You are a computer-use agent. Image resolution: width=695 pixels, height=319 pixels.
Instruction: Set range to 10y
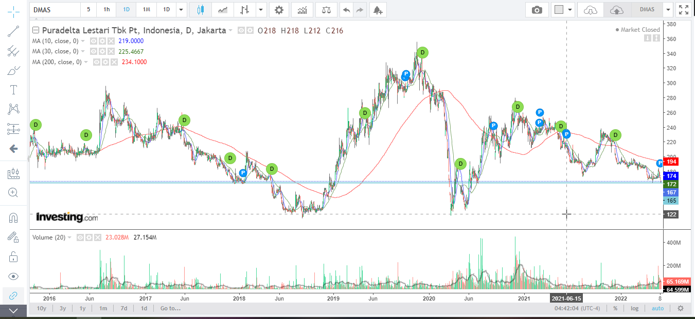point(41,308)
